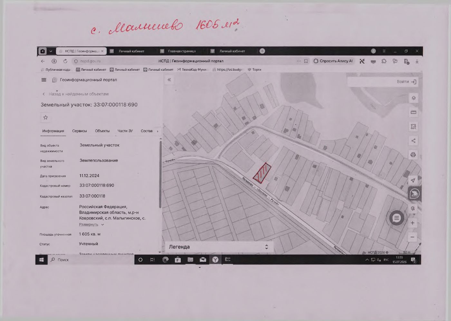Click the Войти login button
451x321 pixels.
click(x=407, y=82)
